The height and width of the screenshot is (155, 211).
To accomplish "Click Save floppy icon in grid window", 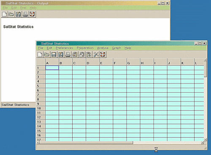I will click(54, 54).
